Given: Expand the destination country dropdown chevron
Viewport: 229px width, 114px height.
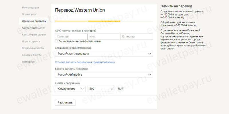Looking at the screenshot, I should point(149,54).
